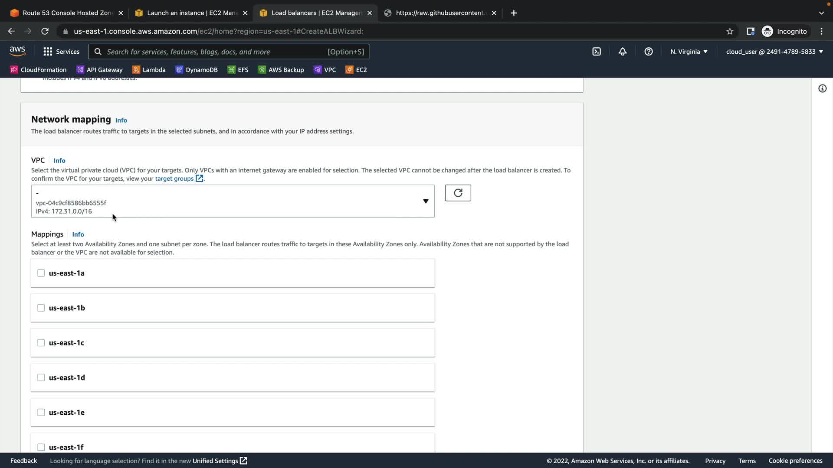
Task: Click Info link next to Mappings
Action: pos(78,234)
